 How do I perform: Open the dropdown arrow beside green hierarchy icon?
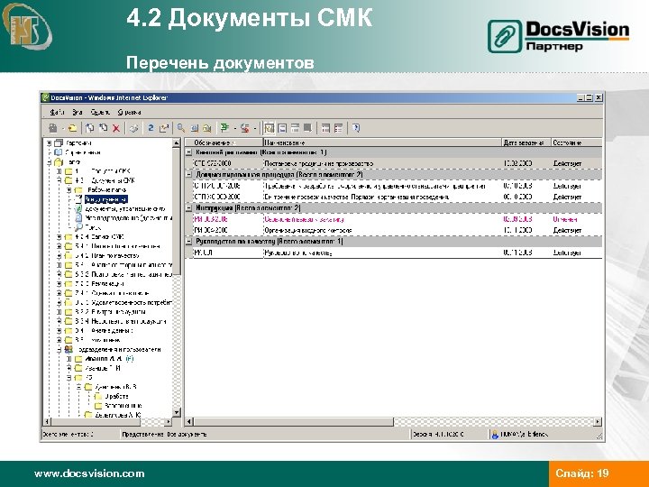tap(234, 129)
